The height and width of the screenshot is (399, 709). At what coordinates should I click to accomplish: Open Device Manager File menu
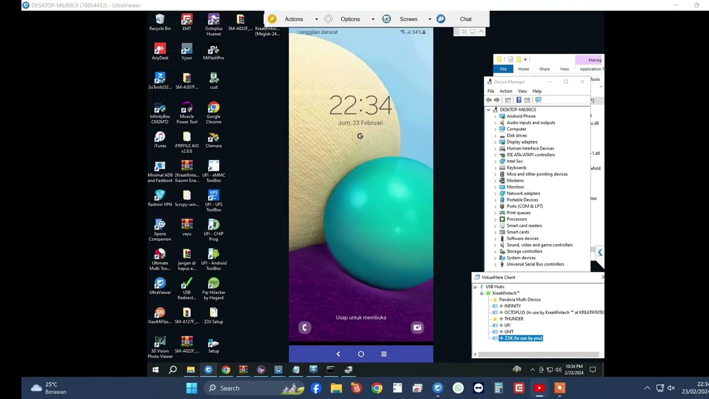(x=490, y=91)
